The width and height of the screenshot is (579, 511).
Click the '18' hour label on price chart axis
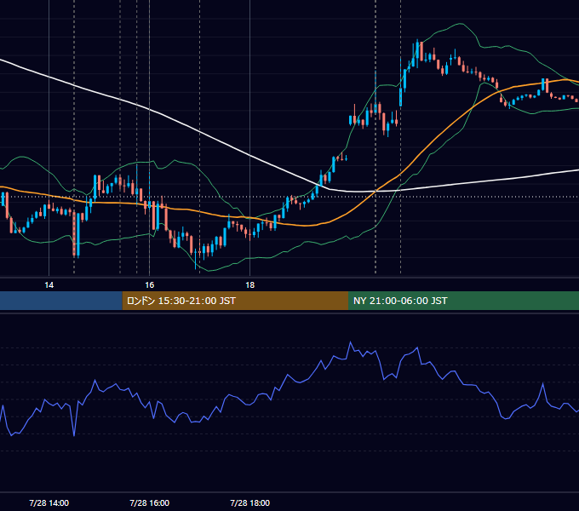click(x=250, y=285)
